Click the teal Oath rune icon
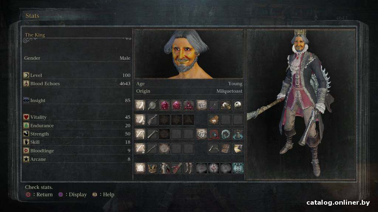 (238, 168)
